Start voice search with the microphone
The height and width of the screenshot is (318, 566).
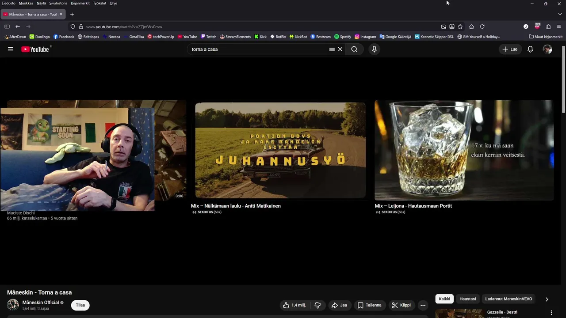374,49
